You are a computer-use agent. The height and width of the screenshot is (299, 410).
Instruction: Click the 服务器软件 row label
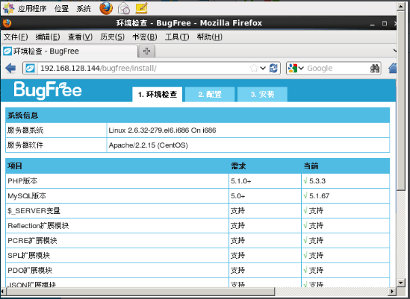25,145
